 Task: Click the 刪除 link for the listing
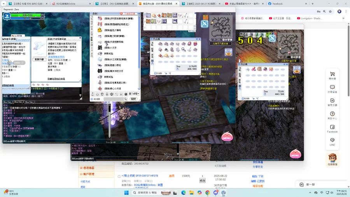[x=254, y=176]
